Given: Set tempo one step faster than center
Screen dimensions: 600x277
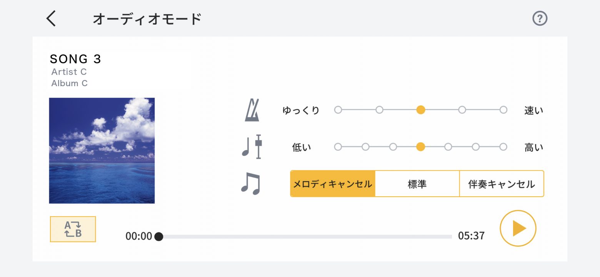Looking at the screenshot, I should point(462,110).
